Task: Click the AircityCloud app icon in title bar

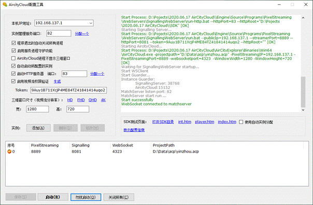Action: pos(5,4)
